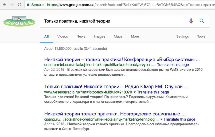Screen dimensions: 215x137
Task: Switch to the Images tab
Action: coord(99,36)
